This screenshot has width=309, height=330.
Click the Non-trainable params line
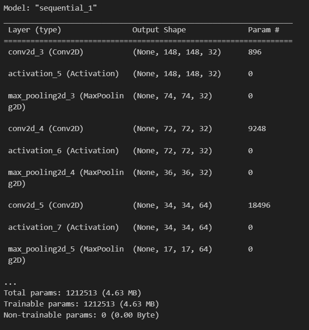pos(81,315)
